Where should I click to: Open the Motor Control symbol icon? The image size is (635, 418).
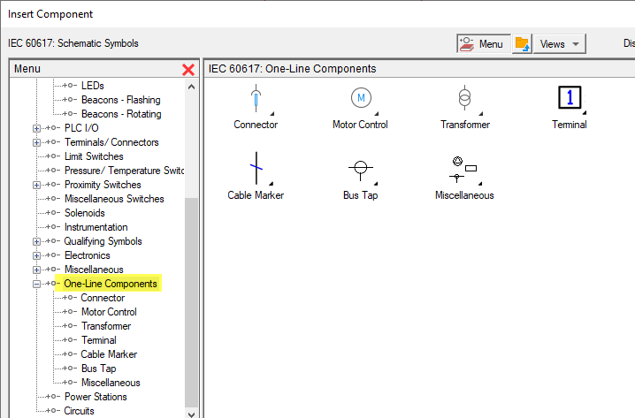click(x=361, y=98)
